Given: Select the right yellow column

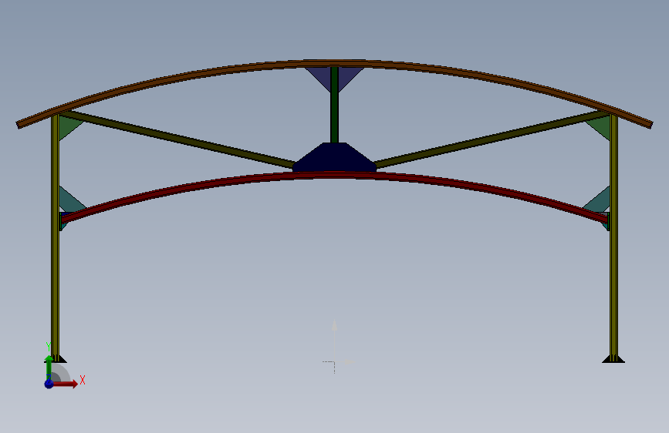Looking at the screenshot, I should tap(613, 238).
